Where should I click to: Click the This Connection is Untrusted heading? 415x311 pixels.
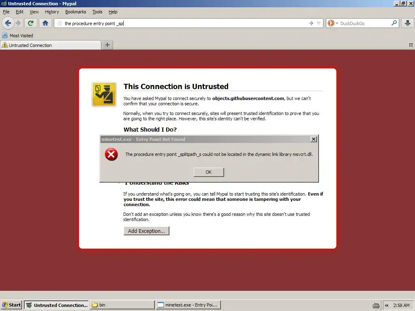[x=176, y=87]
